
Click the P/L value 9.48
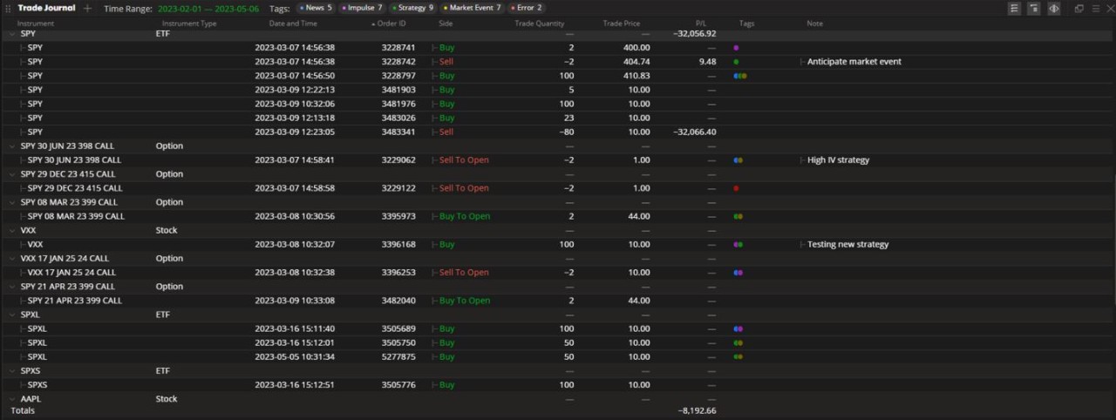coord(707,62)
